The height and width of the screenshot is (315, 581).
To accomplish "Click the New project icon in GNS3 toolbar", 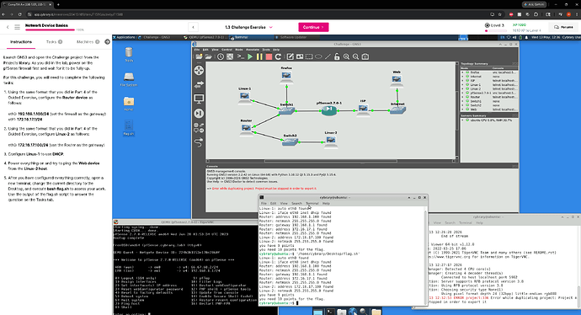I will pyautogui.click(x=199, y=56).
